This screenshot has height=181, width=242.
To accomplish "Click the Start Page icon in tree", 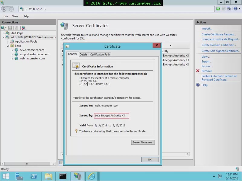I will click(8, 33).
